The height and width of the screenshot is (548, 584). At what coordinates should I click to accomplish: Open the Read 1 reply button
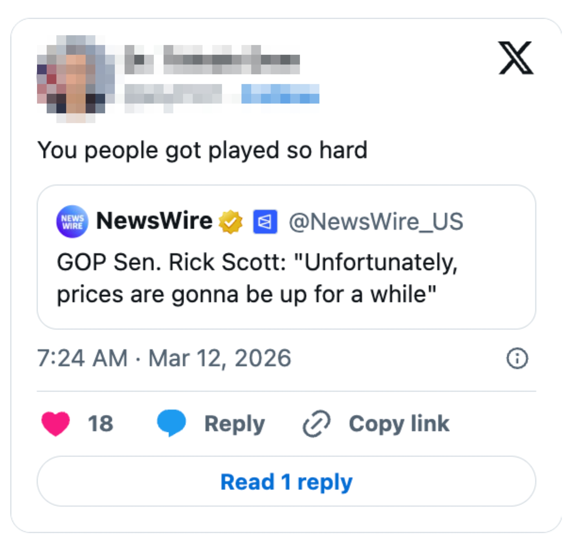click(287, 481)
